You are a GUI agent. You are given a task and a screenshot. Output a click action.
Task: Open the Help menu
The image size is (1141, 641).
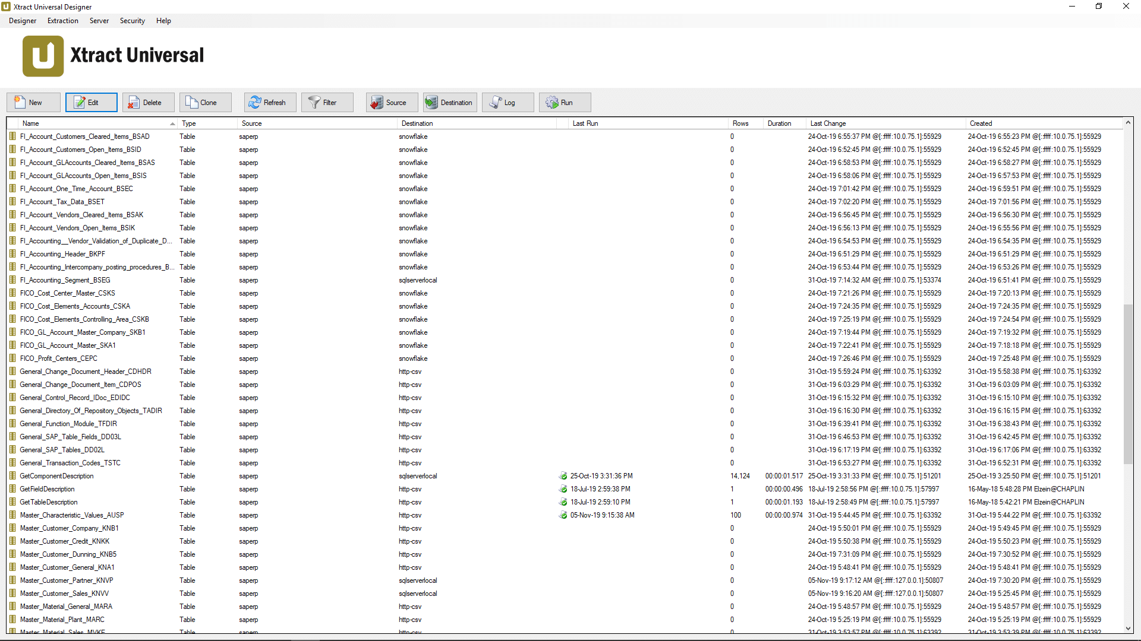(163, 21)
